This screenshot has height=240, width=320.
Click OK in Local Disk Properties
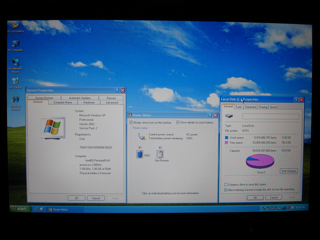pyautogui.click(x=255, y=197)
